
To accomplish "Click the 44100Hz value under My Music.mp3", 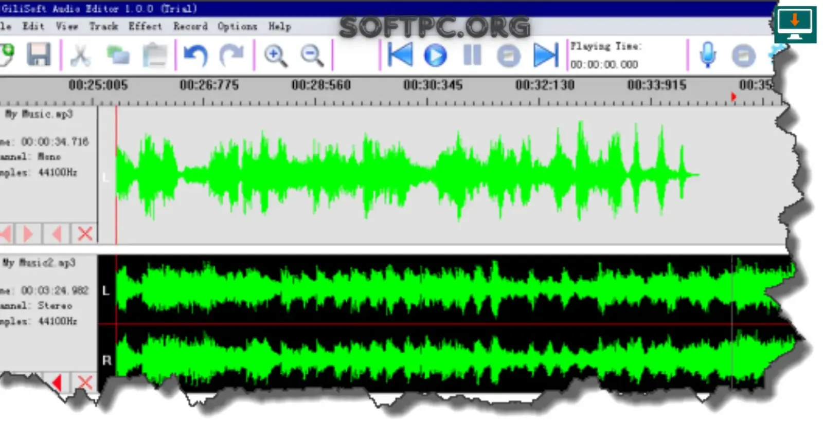I will (x=58, y=172).
